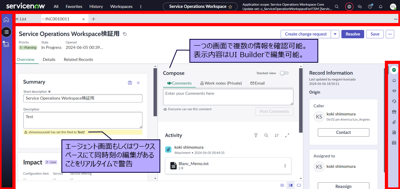The width and height of the screenshot is (400, 189).
Task: Cancel Summary editing with the X icon
Action: click(138, 83)
